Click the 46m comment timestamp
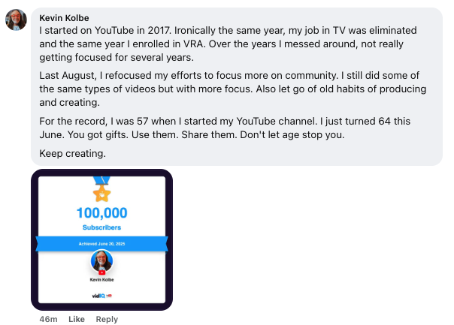 (48, 319)
